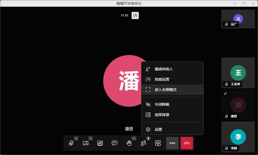
Task: Turn on the camera in the toolbar
Action: point(86,143)
